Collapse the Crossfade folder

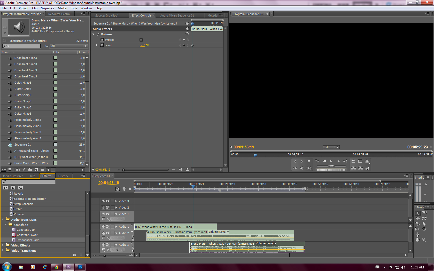point(6,225)
